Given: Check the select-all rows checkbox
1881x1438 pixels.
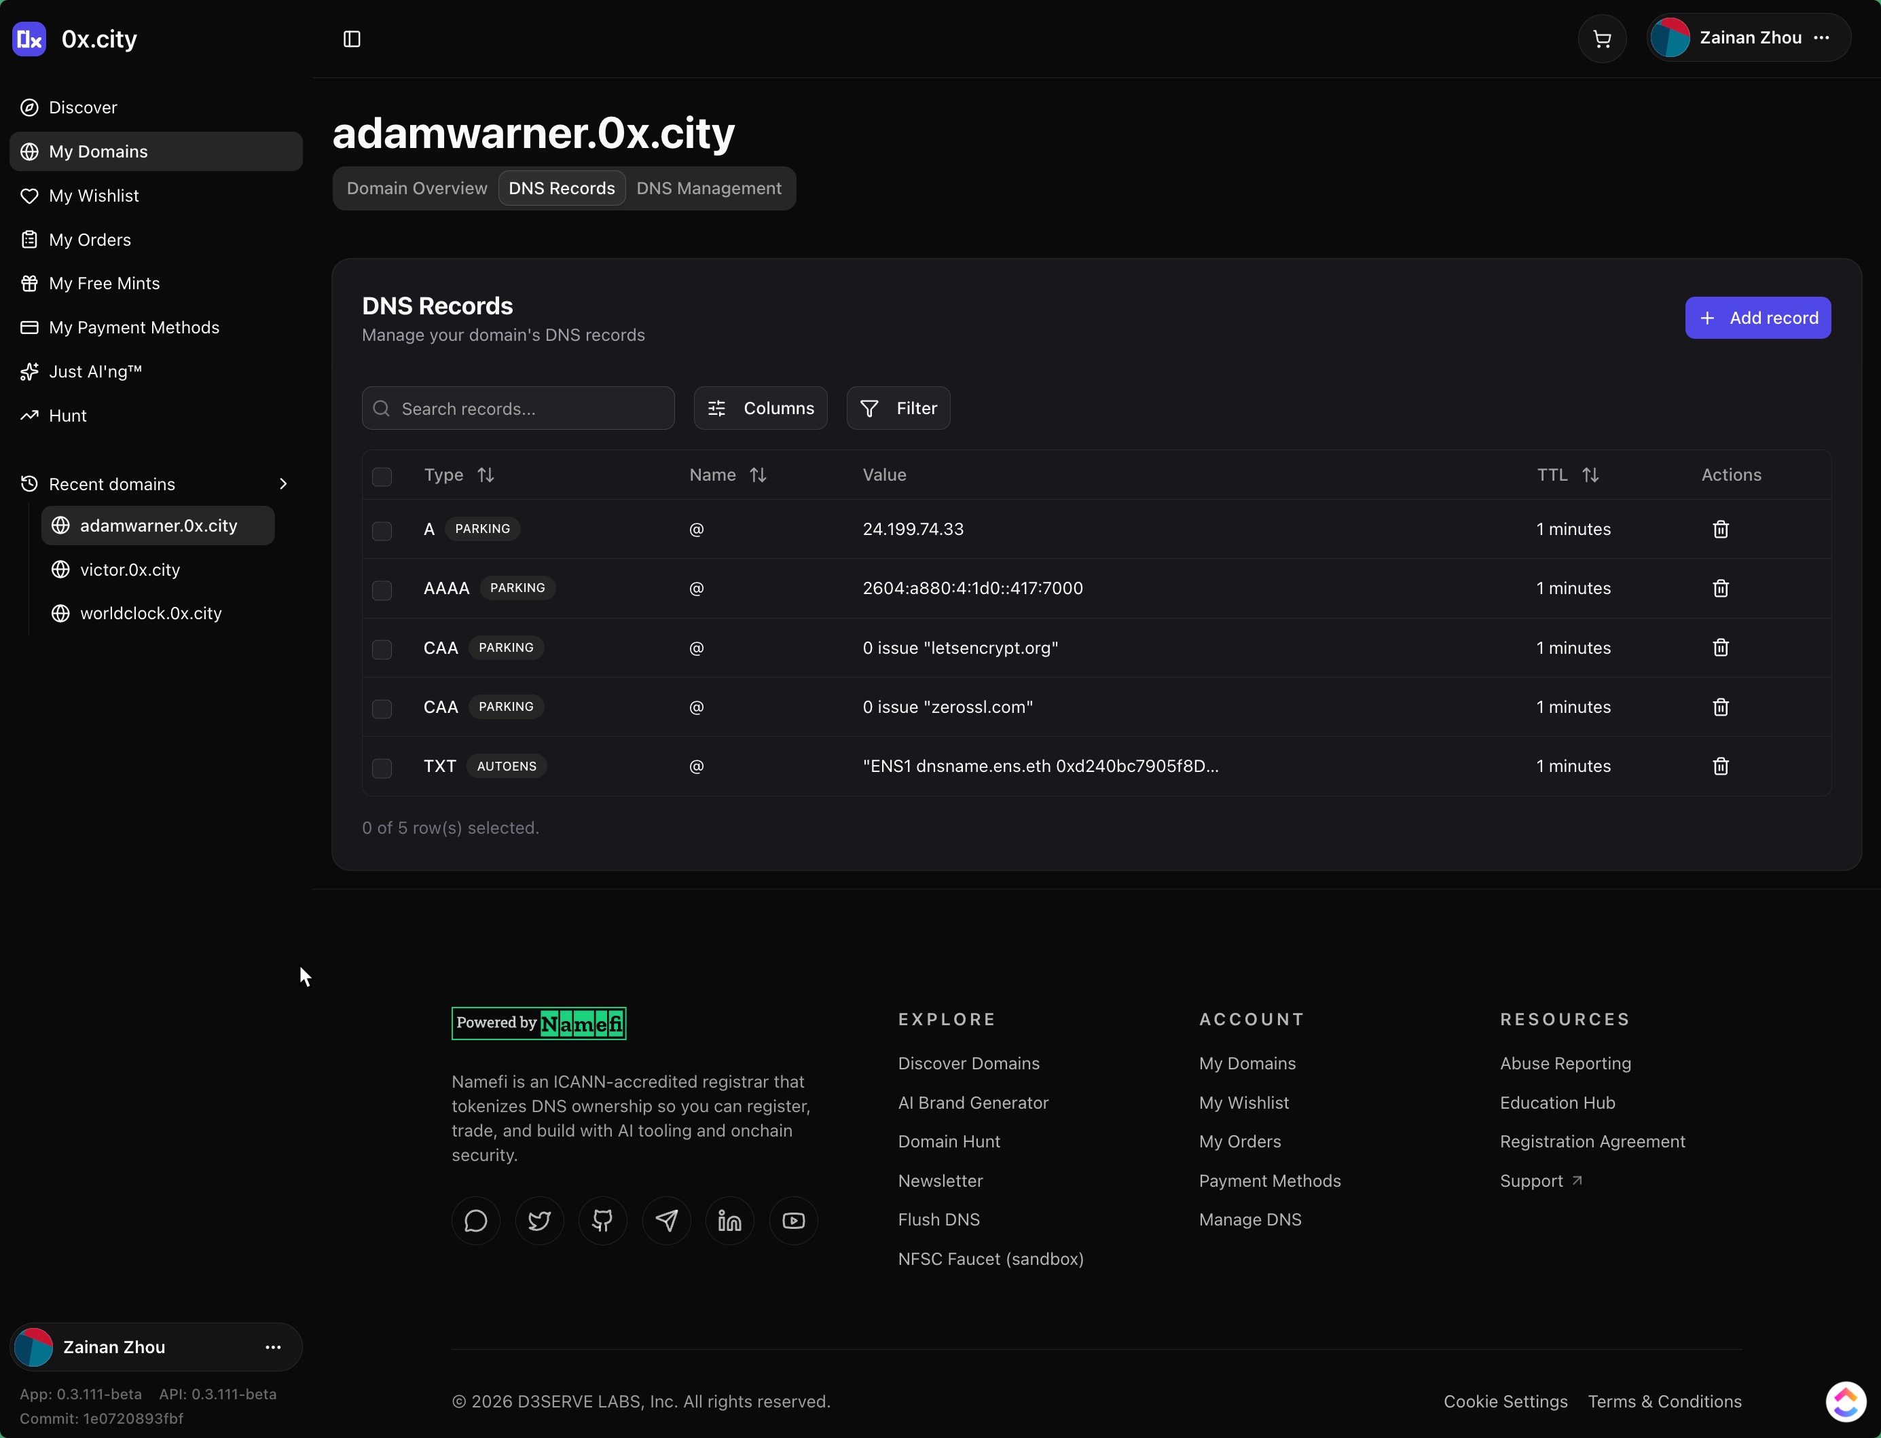Looking at the screenshot, I should [x=382, y=476].
